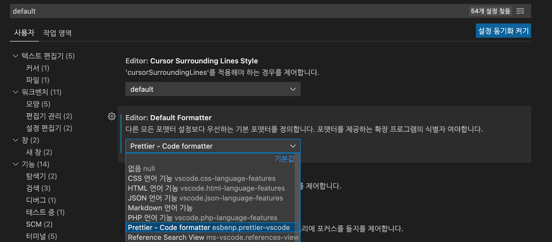Collapse the 텍스트 편집기 (5) tree section

tap(16, 56)
